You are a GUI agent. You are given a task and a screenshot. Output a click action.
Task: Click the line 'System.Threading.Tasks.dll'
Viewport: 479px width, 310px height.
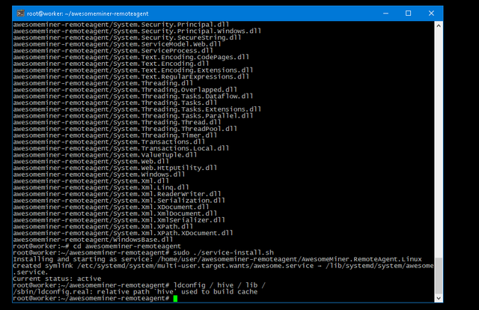pyautogui.click(x=115, y=103)
